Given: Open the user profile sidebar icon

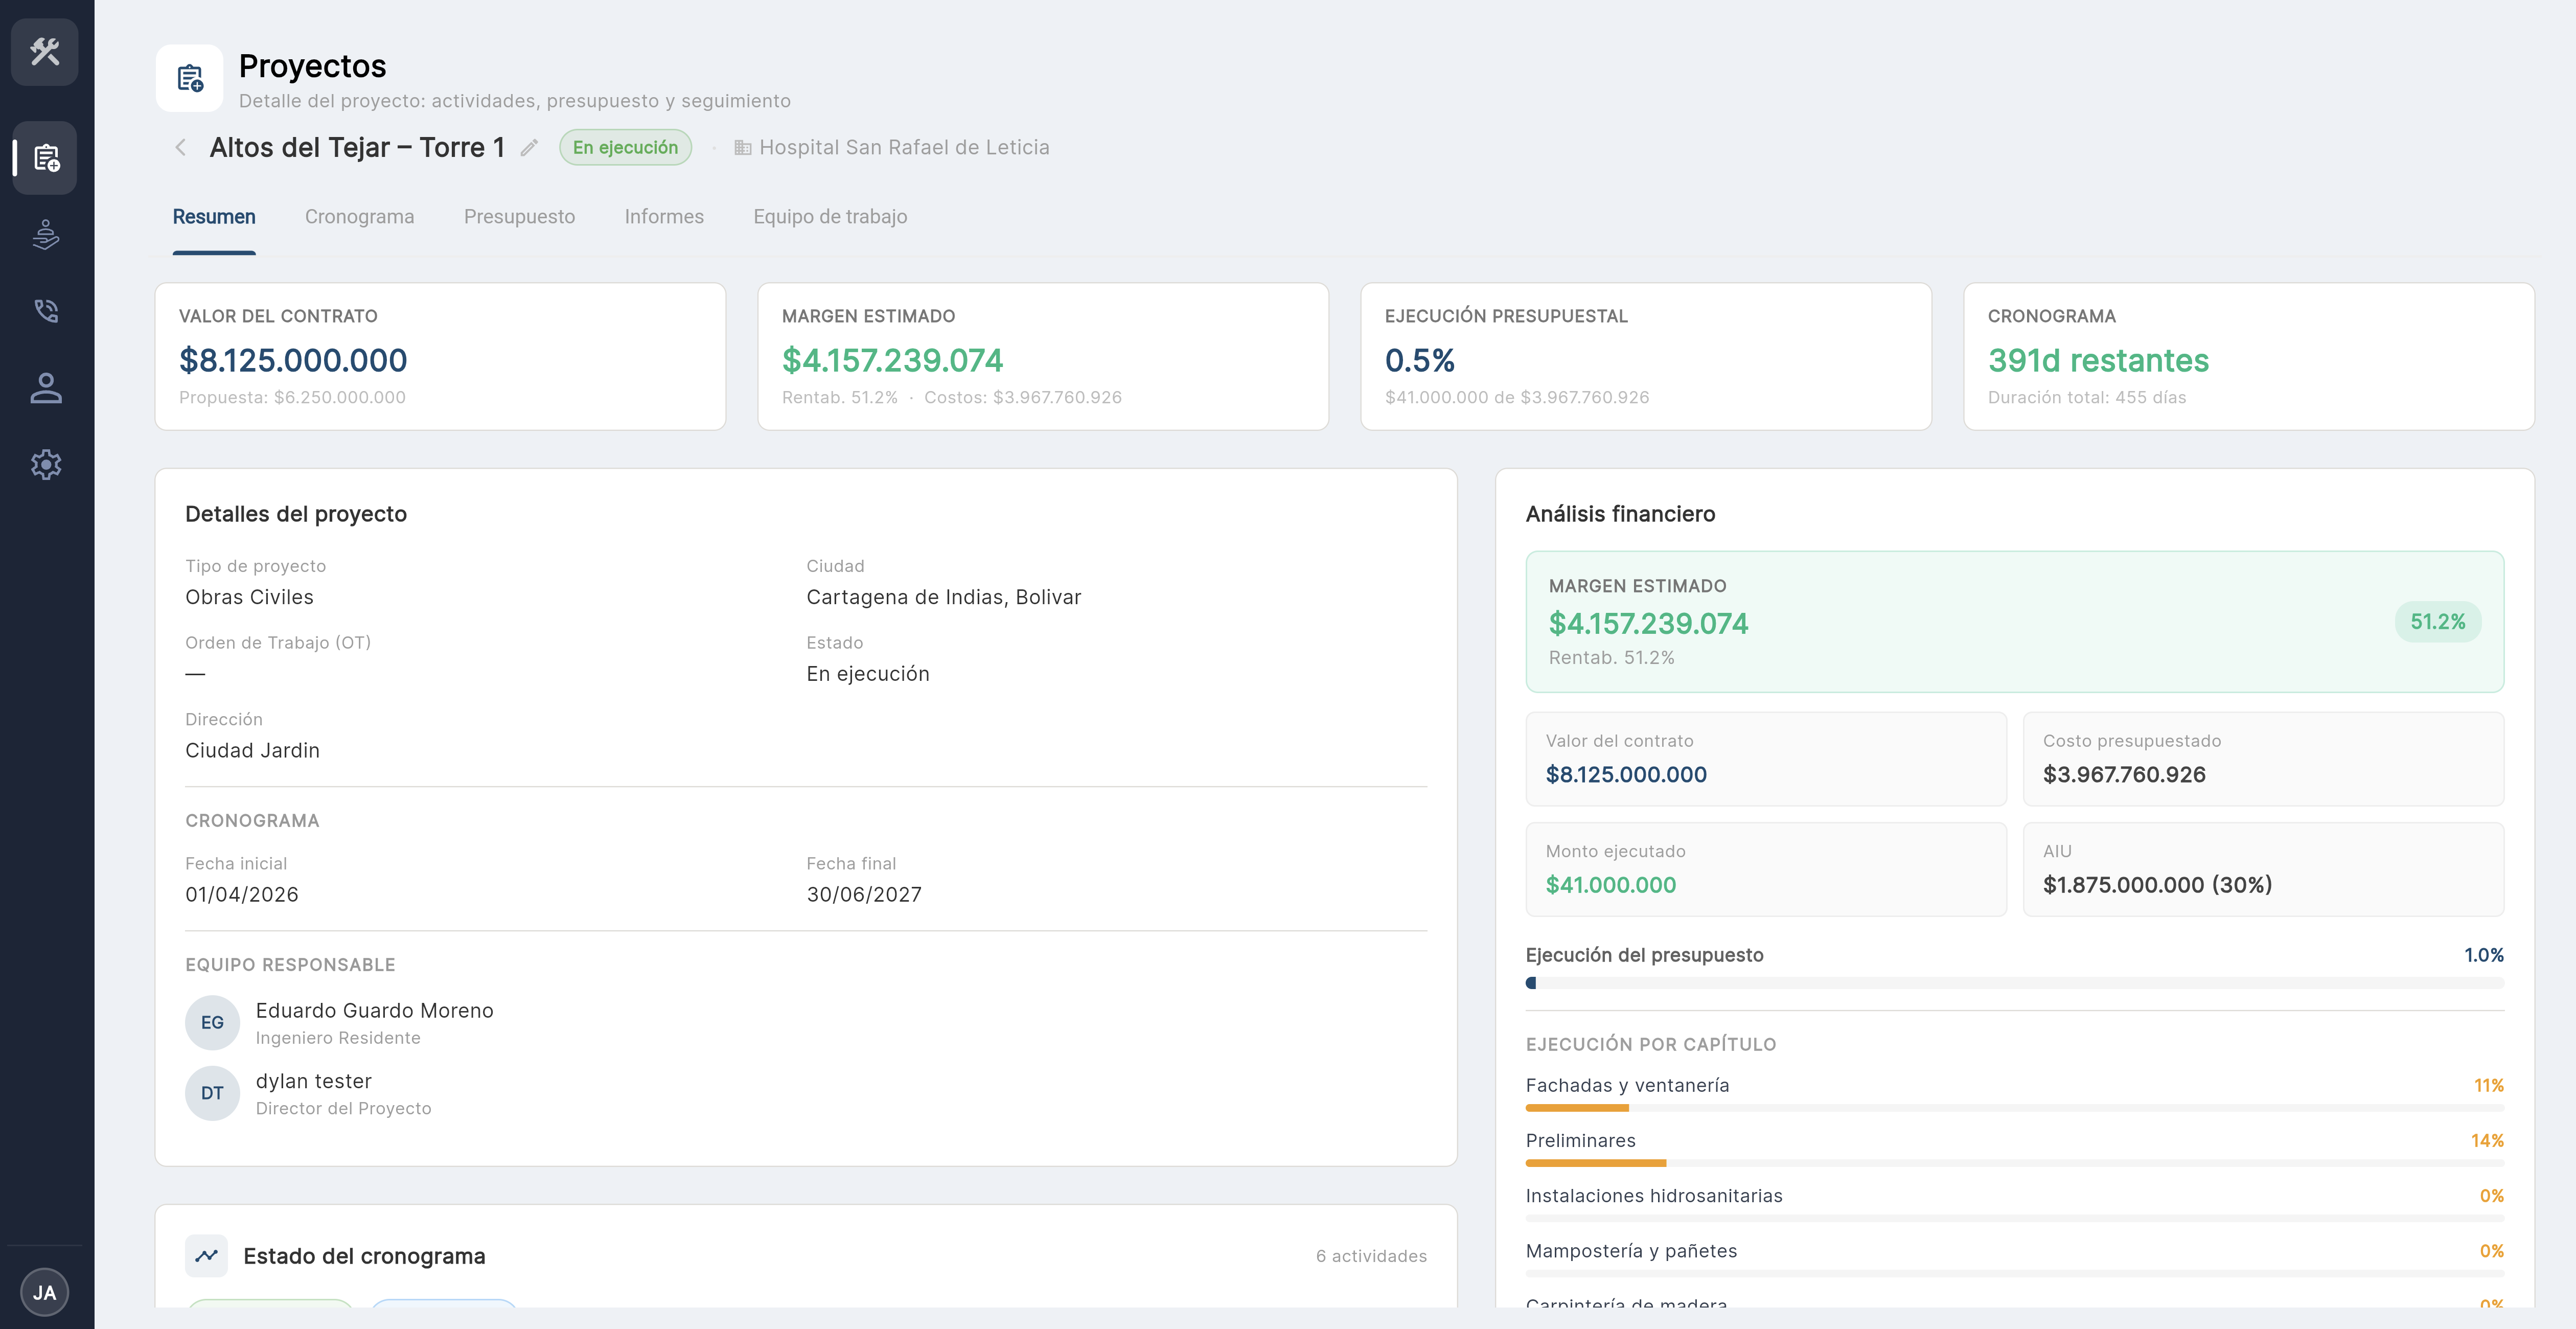Looking at the screenshot, I should tap(46, 388).
